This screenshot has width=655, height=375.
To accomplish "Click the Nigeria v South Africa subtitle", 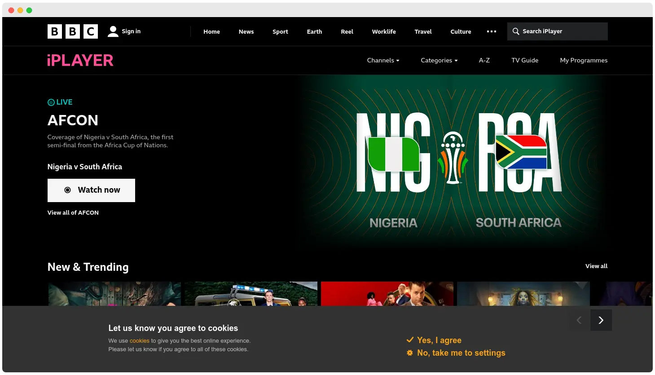I will coord(85,167).
